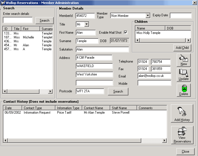This screenshot has height=156, width=198.
Task: Select the Mrs A Temple row
Action: pos(28,49)
